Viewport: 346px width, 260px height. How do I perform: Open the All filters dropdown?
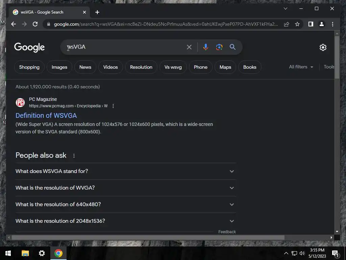click(x=301, y=67)
